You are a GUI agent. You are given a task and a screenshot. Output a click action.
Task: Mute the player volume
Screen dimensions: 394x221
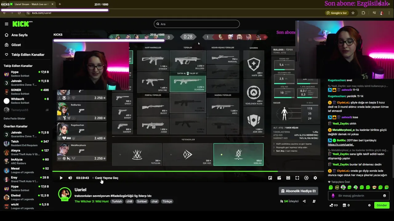(x=70, y=178)
